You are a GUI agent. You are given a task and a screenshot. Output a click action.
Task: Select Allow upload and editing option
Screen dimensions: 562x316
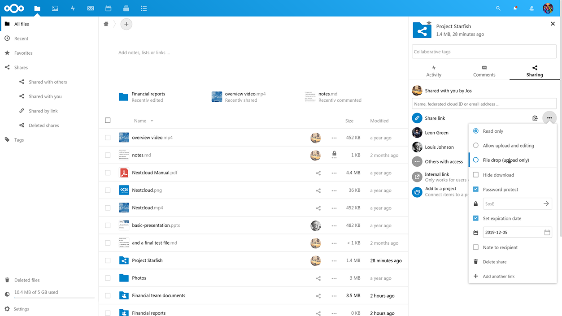point(476,146)
